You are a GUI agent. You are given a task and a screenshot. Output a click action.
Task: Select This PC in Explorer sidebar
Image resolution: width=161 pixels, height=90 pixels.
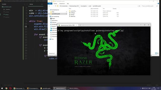[x=54, y=16]
